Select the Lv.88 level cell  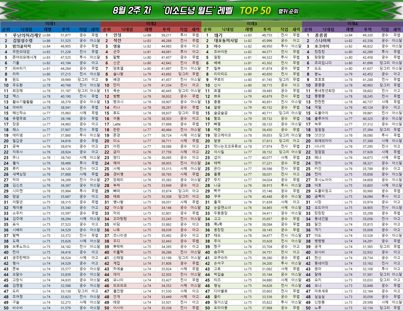(x=147, y=35)
